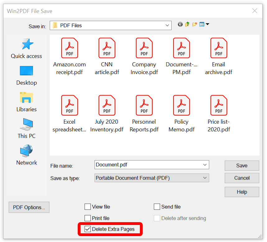Select Document-...PM.pdf file icon
Viewport: 267px width, 242px height.
(181, 48)
